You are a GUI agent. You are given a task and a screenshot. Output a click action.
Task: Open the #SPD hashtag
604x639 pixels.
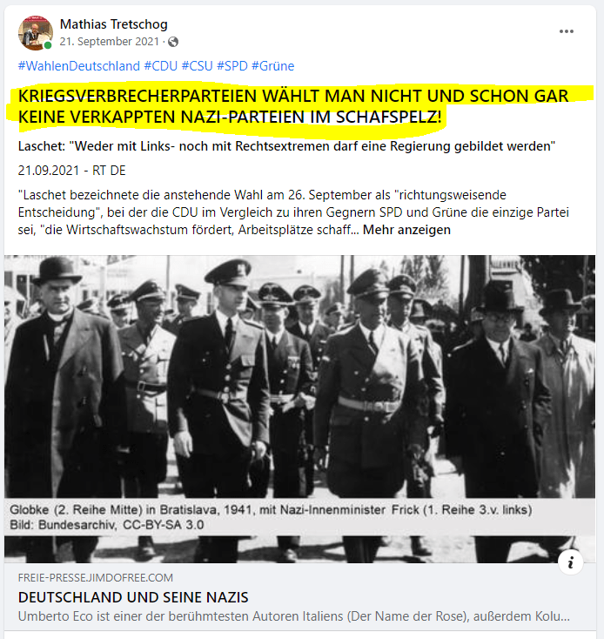(232, 66)
